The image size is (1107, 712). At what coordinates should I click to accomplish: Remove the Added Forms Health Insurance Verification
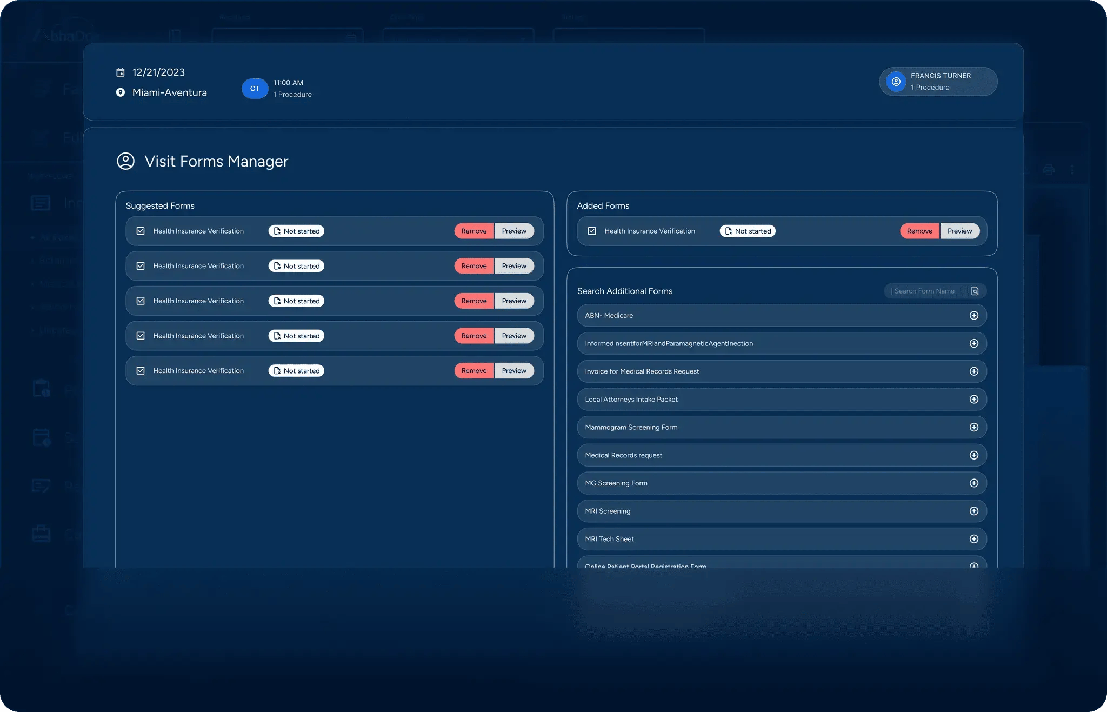(x=919, y=231)
